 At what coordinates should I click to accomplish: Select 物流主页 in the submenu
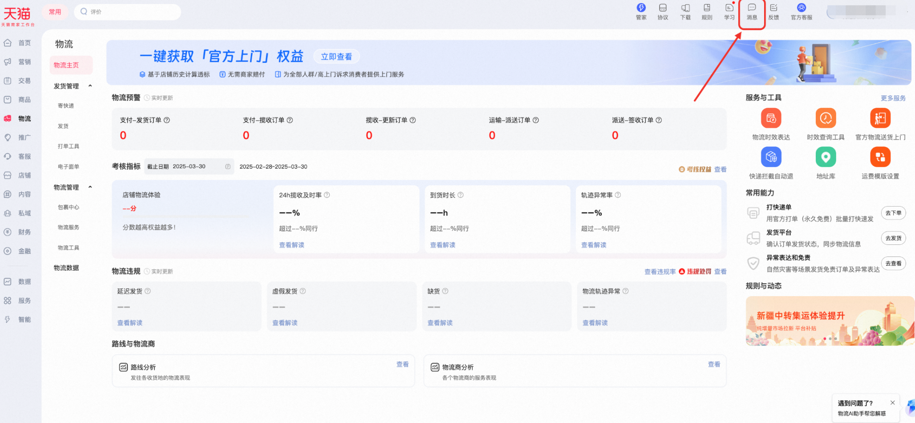click(x=71, y=65)
